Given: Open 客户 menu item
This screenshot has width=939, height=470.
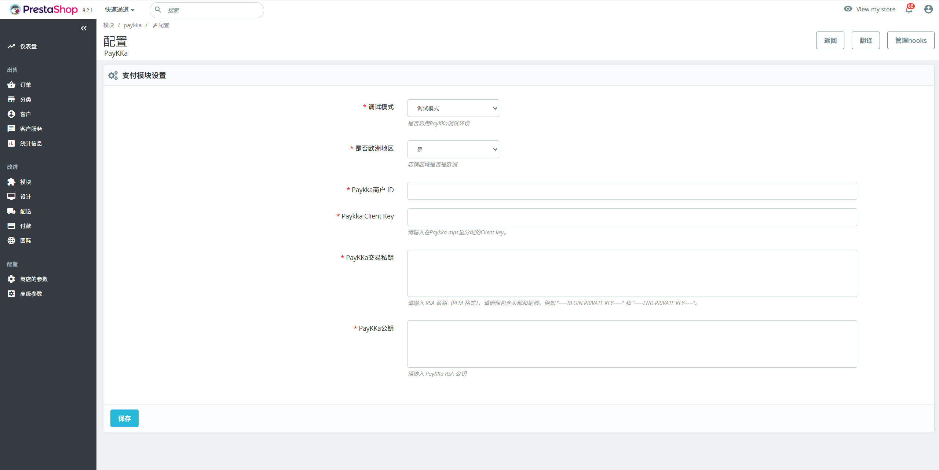Looking at the screenshot, I should (26, 114).
